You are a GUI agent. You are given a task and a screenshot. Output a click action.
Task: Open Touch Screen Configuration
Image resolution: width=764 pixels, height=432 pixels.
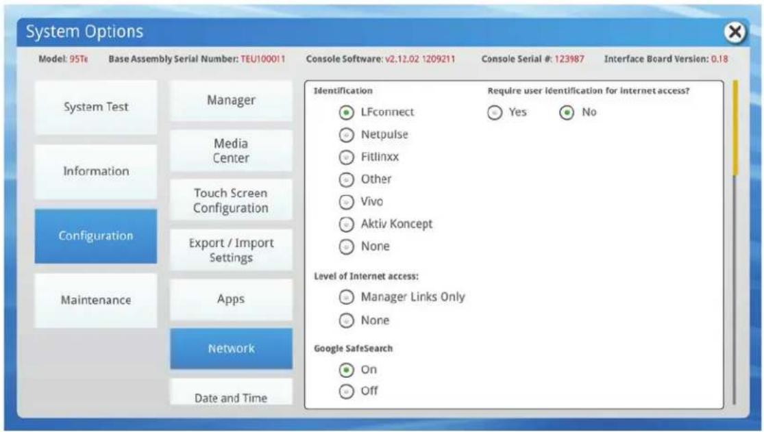[x=231, y=200]
